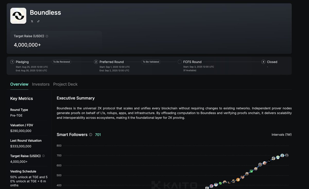Select the $333,000,000 last round value
Screen dimensions: 309x189
21,146
